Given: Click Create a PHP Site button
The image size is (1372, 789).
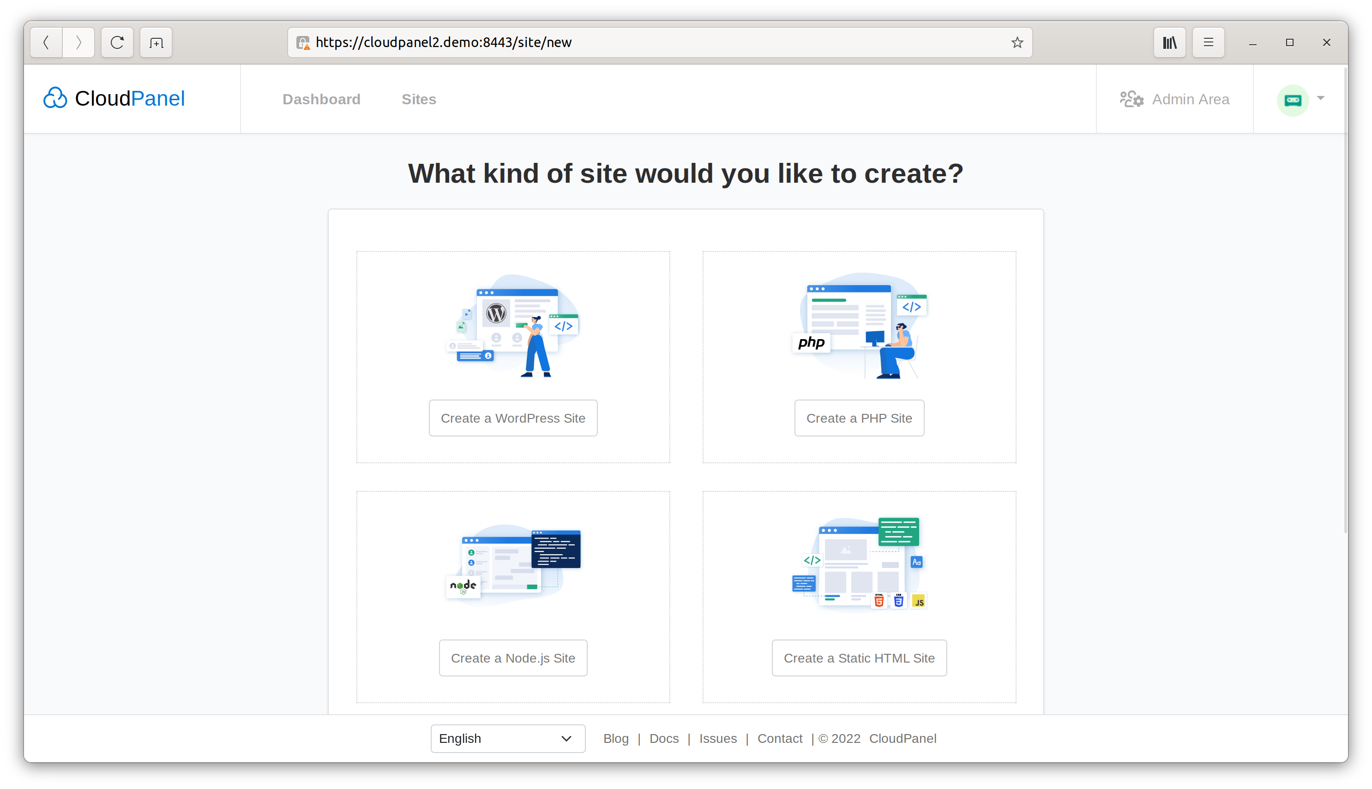Looking at the screenshot, I should coord(859,418).
